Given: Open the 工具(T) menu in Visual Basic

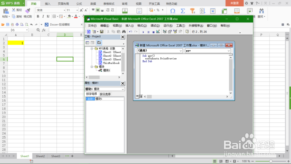Looking at the screenshot, I should 181,26.
